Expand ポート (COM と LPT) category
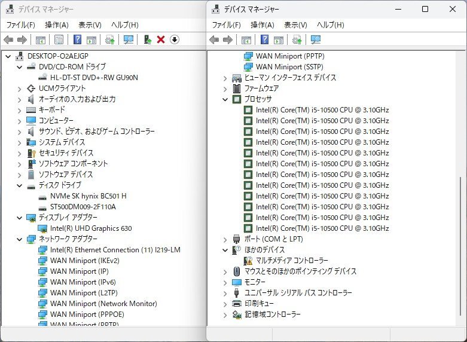Image resolution: width=467 pixels, height=342 pixels. 225,239
